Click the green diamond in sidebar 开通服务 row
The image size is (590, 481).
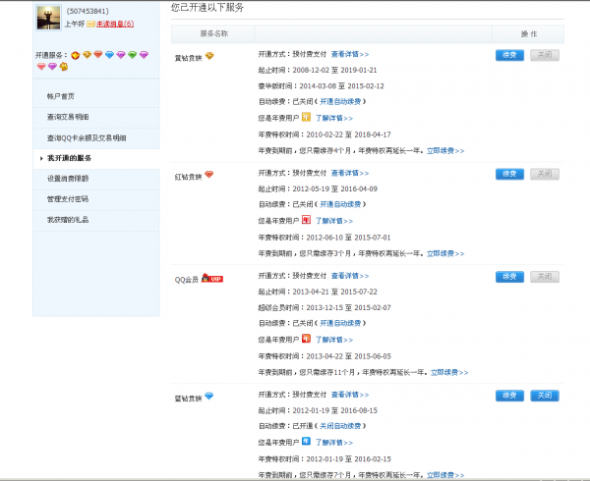(x=132, y=55)
